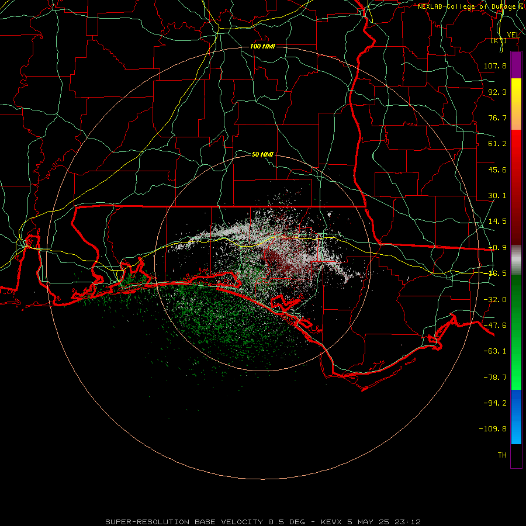Click the Super-Resolution Base Velocity caption

[x=262, y=522]
